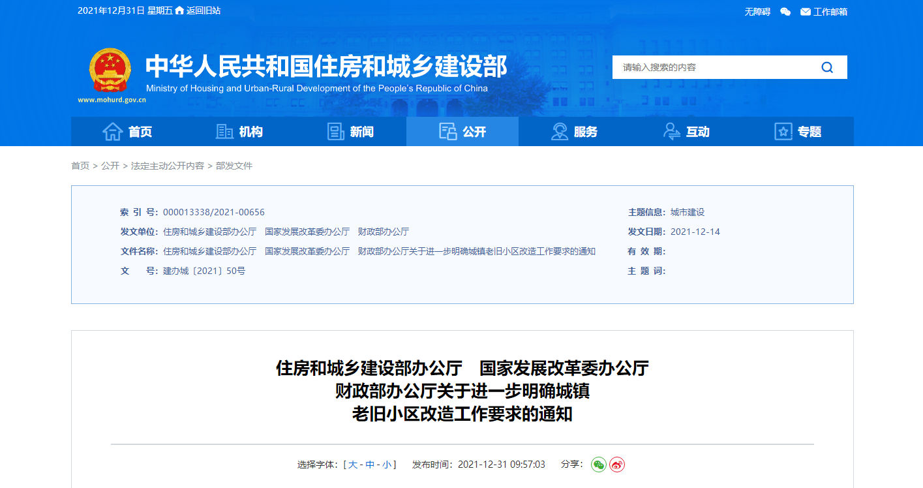Click the national emblem logo
Screen dimensions: 923x488
tap(110, 70)
